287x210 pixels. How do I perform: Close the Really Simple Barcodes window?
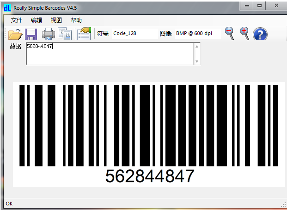(x=276, y=6)
